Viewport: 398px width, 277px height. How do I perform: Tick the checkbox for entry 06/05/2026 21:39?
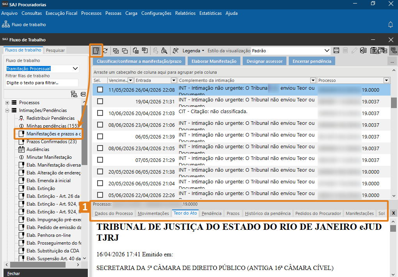[x=100, y=136]
